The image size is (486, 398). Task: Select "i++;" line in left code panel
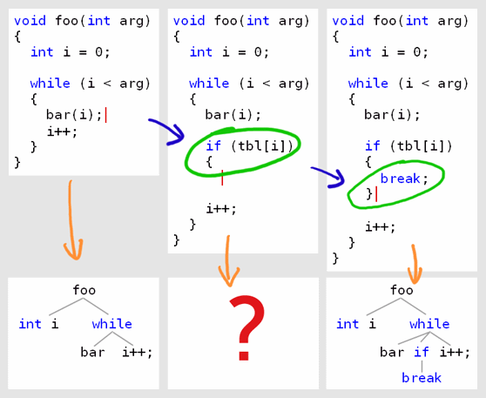[62, 132]
